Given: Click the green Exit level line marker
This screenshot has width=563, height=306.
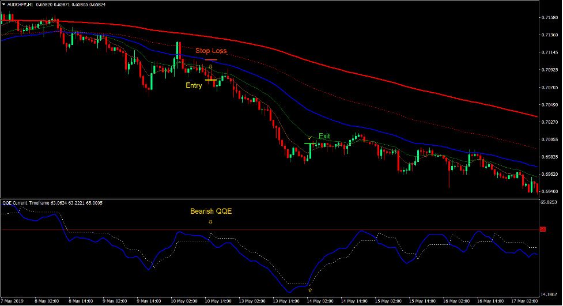Looking at the screenshot, I should coord(310,142).
